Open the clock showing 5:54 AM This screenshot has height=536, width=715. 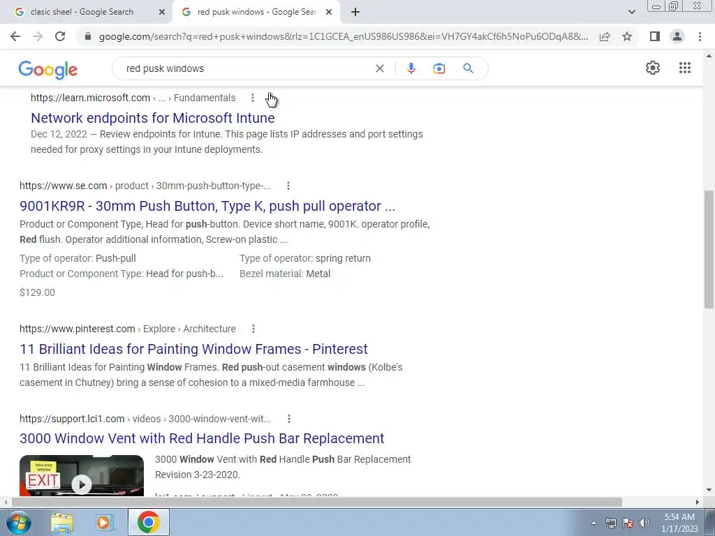[x=679, y=523]
